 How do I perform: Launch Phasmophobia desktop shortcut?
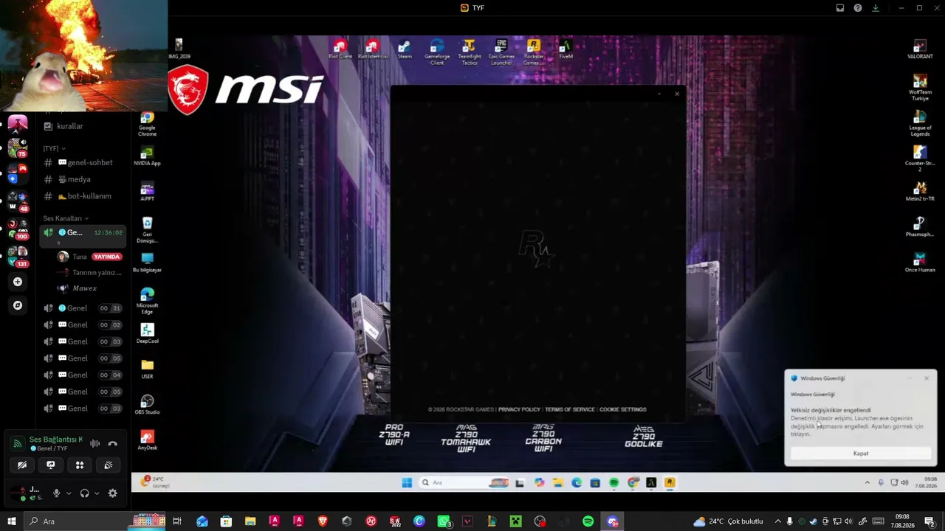pos(920,227)
